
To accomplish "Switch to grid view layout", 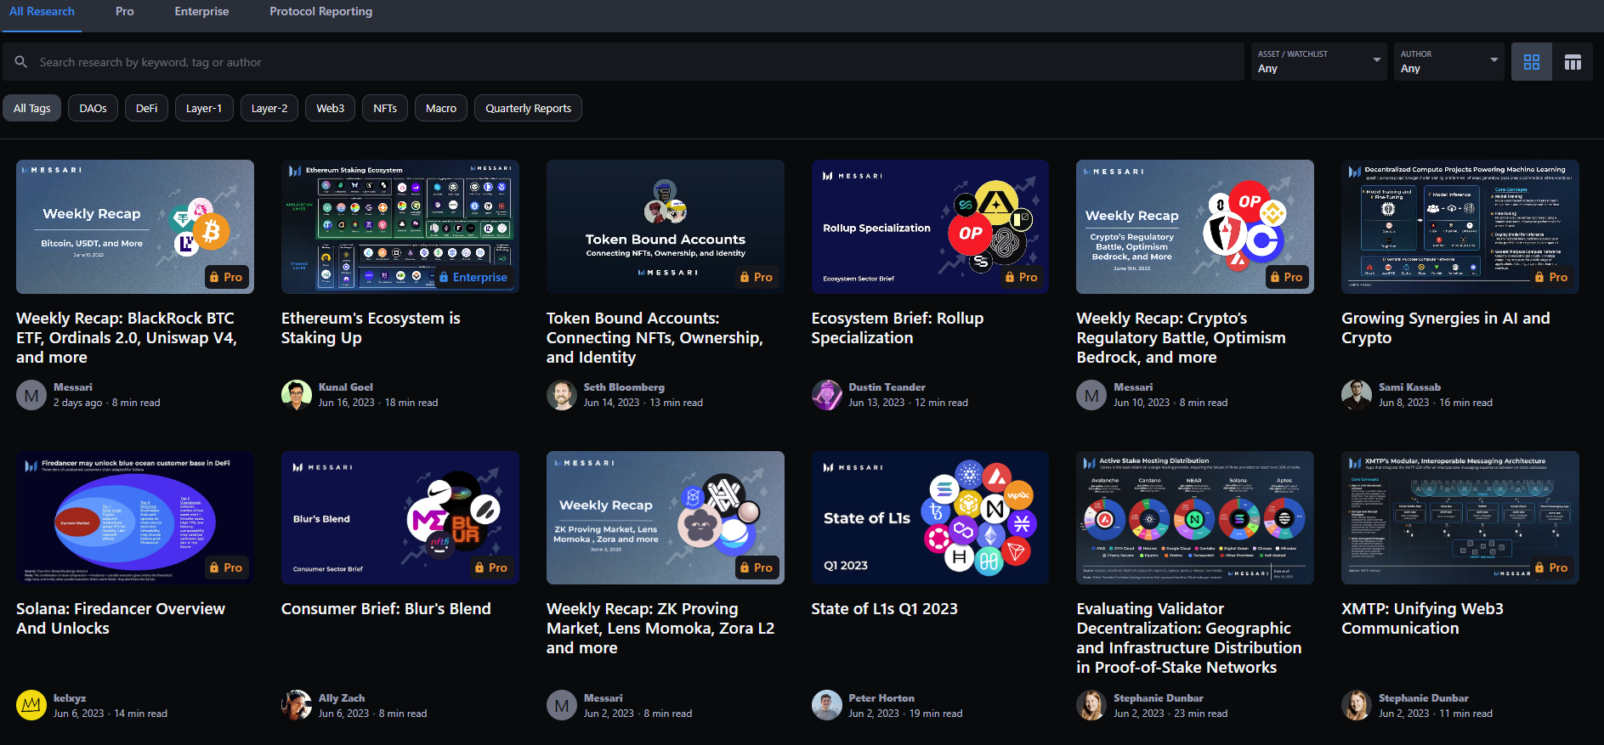I will tap(1532, 62).
